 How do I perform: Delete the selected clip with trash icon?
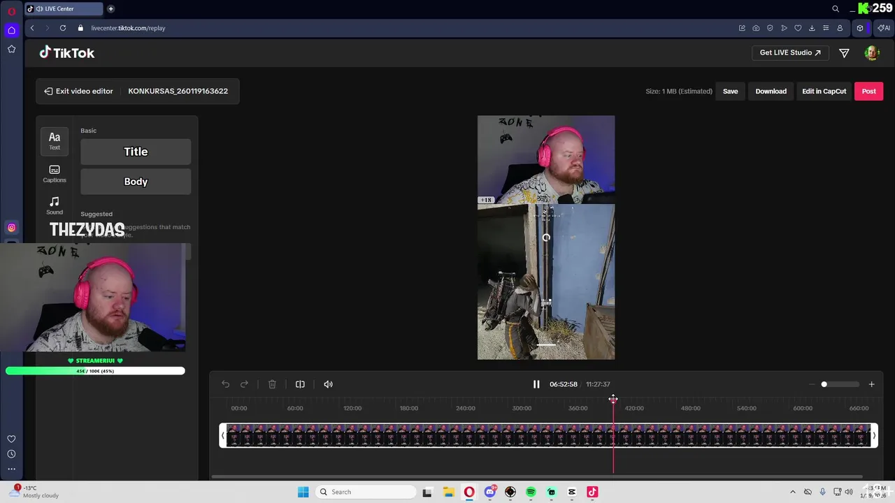click(x=272, y=384)
